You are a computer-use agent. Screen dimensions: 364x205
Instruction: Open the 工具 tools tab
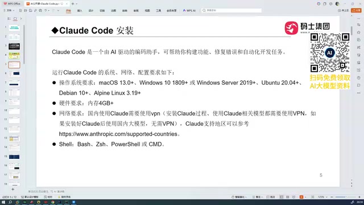[158, 11]
